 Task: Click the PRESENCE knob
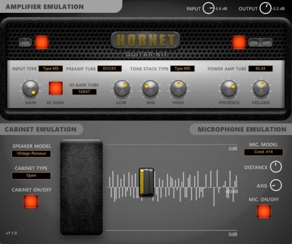tap(229, 88)
